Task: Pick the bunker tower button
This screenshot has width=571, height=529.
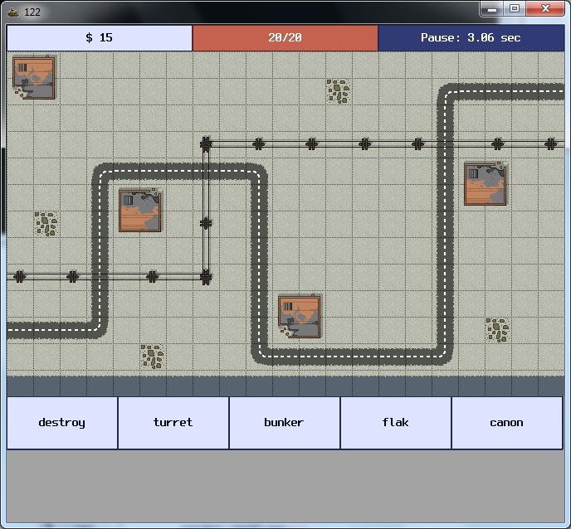Action: pos(285,423)
